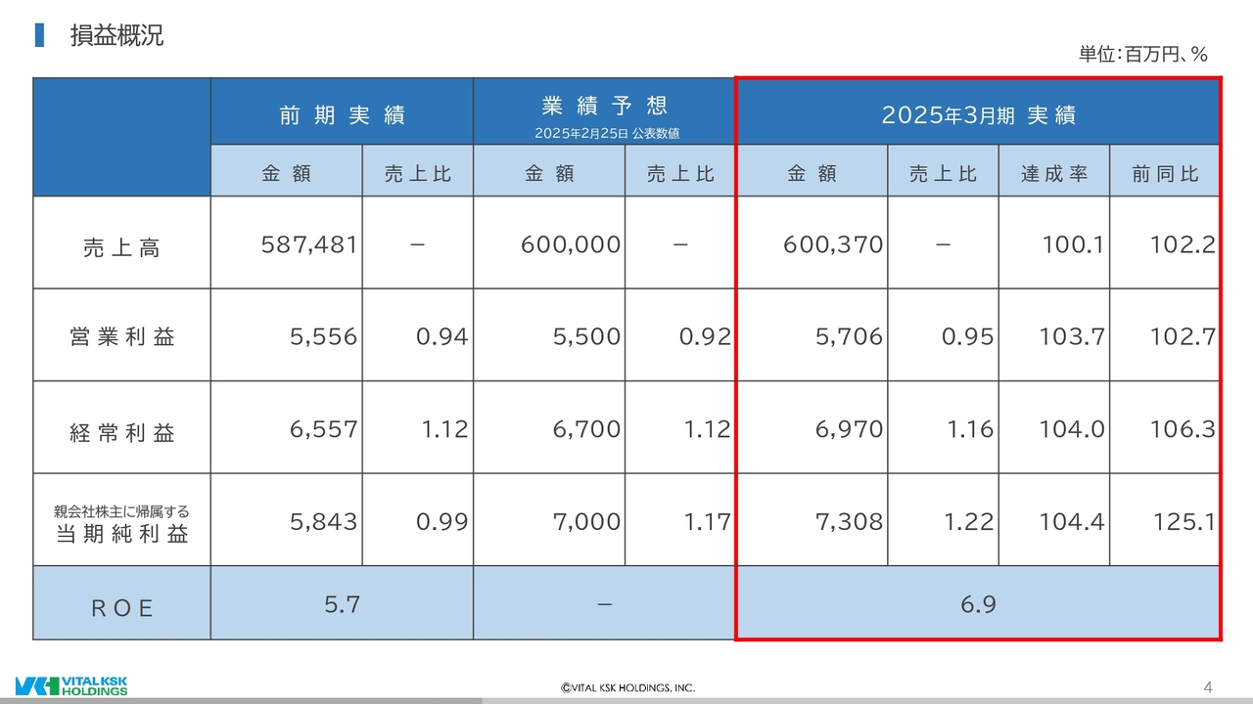The image size is (1253, 704).
Task: Click the actual sales value 600,370
Action: tap(834, 244)
